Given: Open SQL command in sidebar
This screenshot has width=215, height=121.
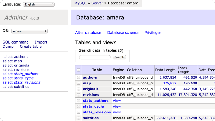Looking at the screenshot, I should coord(16,42).
